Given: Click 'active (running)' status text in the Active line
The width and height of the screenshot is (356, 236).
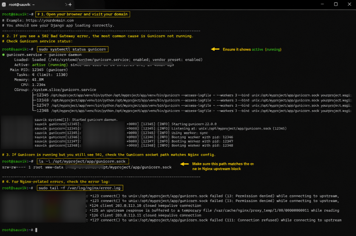Looking at the screenshot, I should 50,65.
